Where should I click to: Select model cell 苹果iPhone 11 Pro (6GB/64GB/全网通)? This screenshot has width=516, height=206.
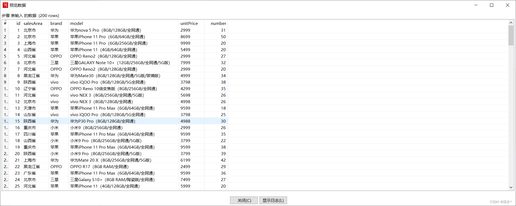(x=108, y=37)
